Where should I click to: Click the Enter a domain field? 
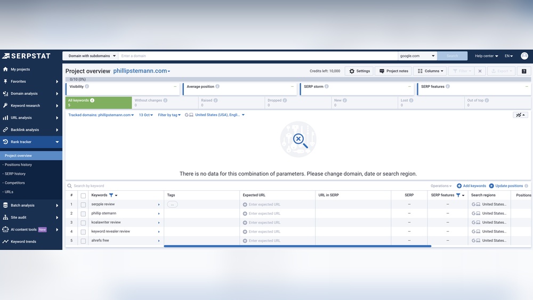[258, 56]
